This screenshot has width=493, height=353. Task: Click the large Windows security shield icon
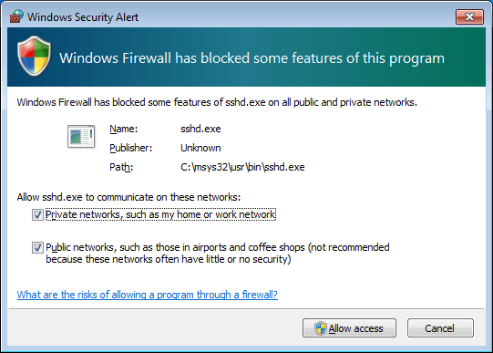(35, 56)
